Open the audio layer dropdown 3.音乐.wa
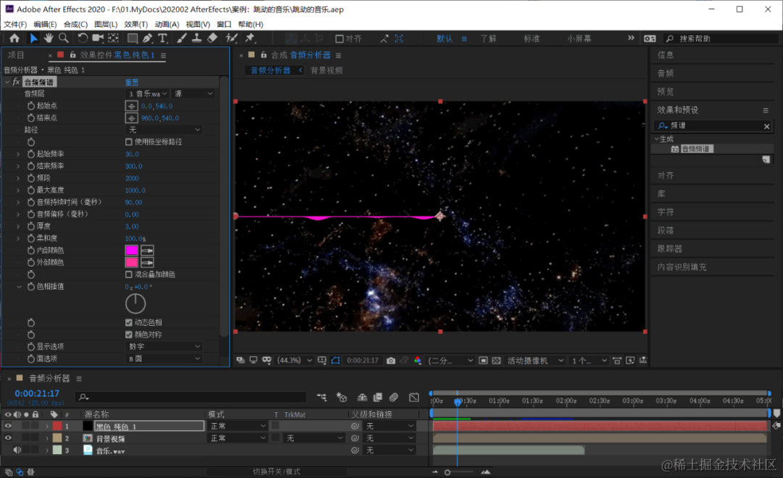 point(148,93)
